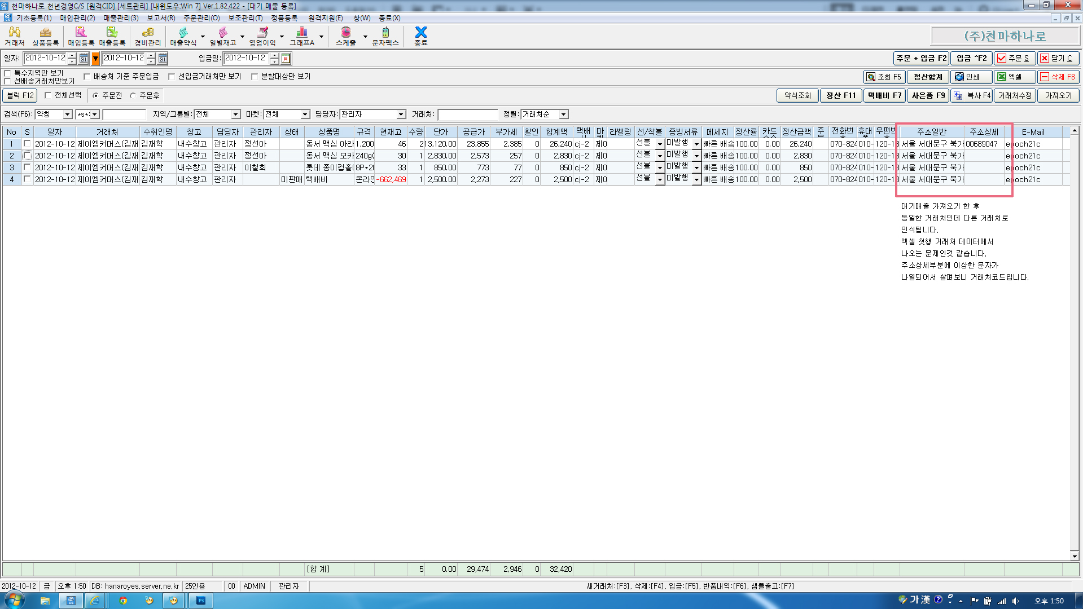Open 매출등록 toolbar icon

tap(112, 36)
